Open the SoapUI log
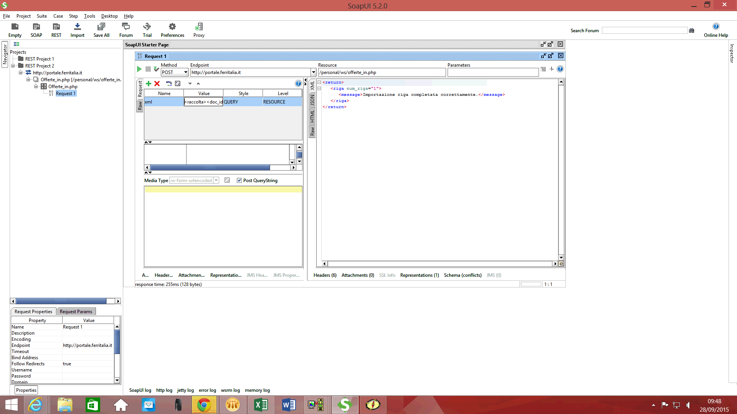 pos(140,390)
